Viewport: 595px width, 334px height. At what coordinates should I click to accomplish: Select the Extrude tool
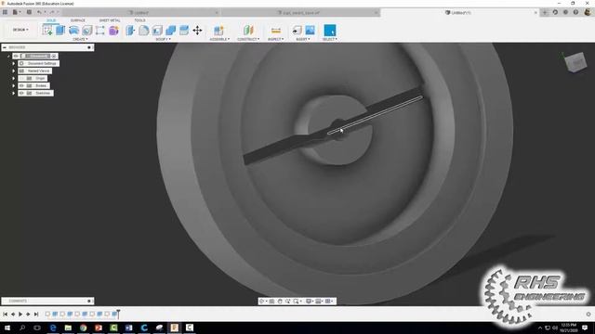click(x=60, y=31)
